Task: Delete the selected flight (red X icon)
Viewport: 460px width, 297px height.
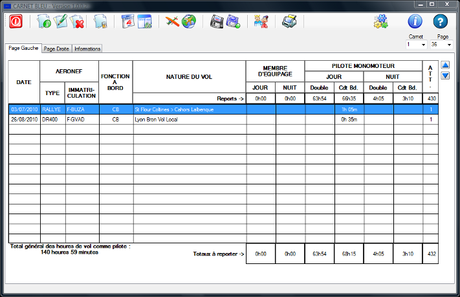Action: point(77,21)
